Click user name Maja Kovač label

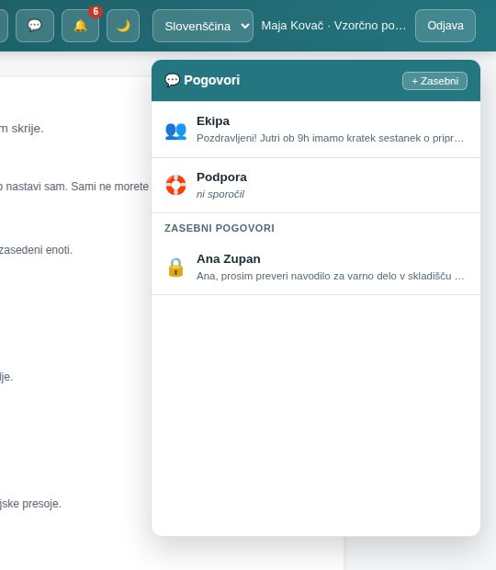pyautogui.click(x=333, y=26)
